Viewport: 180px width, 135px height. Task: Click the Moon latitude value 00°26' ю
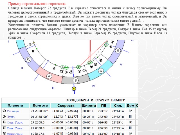click(88, 117)
